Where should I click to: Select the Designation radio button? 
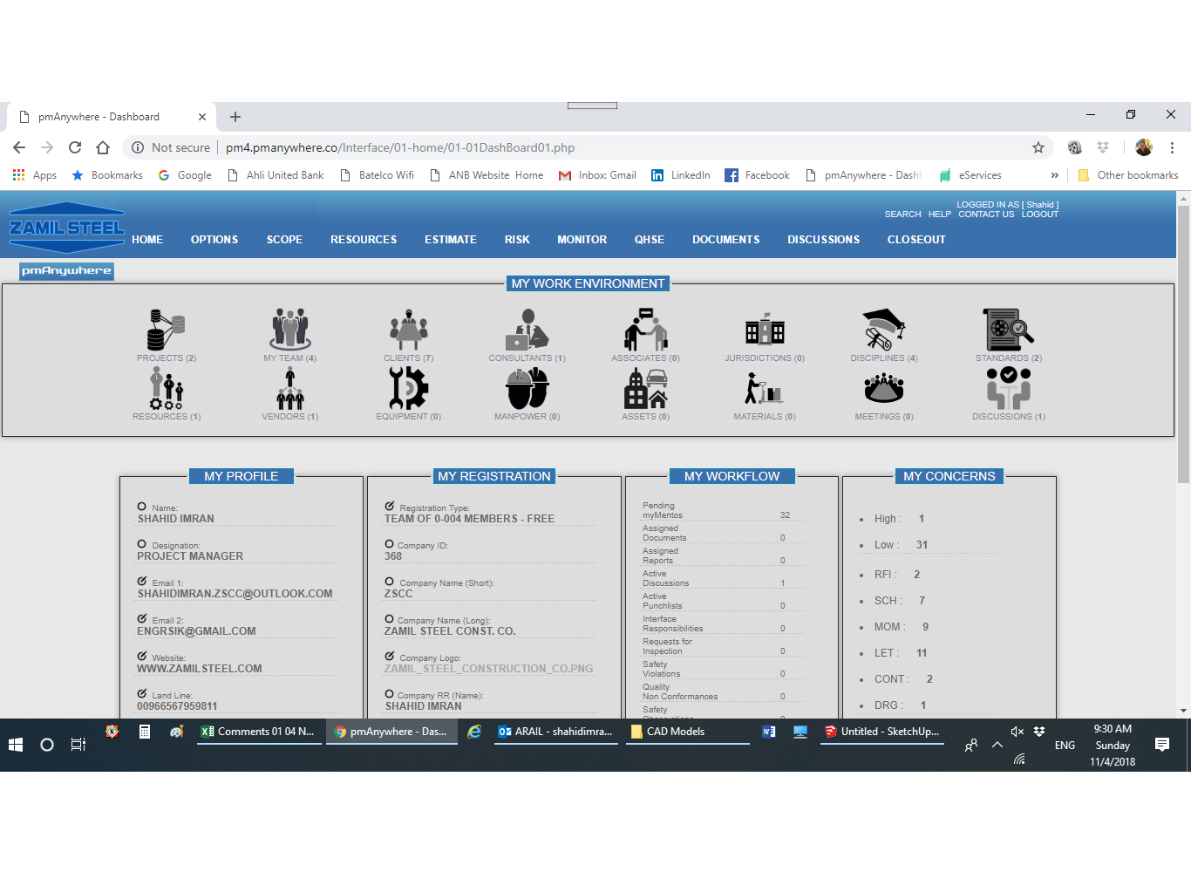(x=142, y=544)
